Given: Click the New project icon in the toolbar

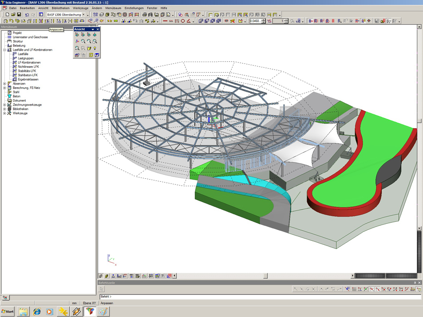Looking at the screenshot, I should (x=7, y=15).
